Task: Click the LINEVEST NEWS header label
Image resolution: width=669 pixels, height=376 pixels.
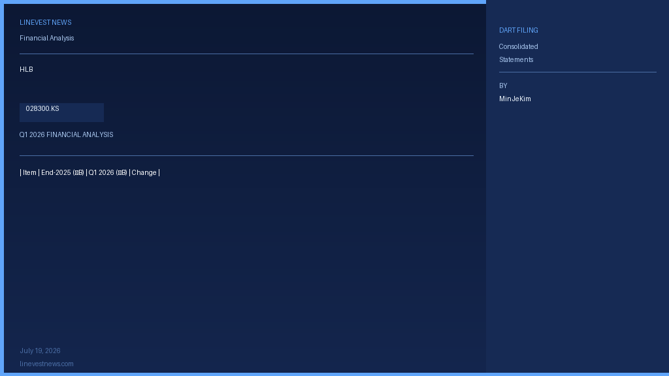Action: coord(45,23)
